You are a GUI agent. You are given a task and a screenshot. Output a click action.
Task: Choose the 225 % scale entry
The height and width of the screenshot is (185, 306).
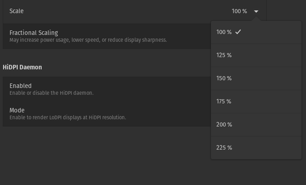[224, 148]
